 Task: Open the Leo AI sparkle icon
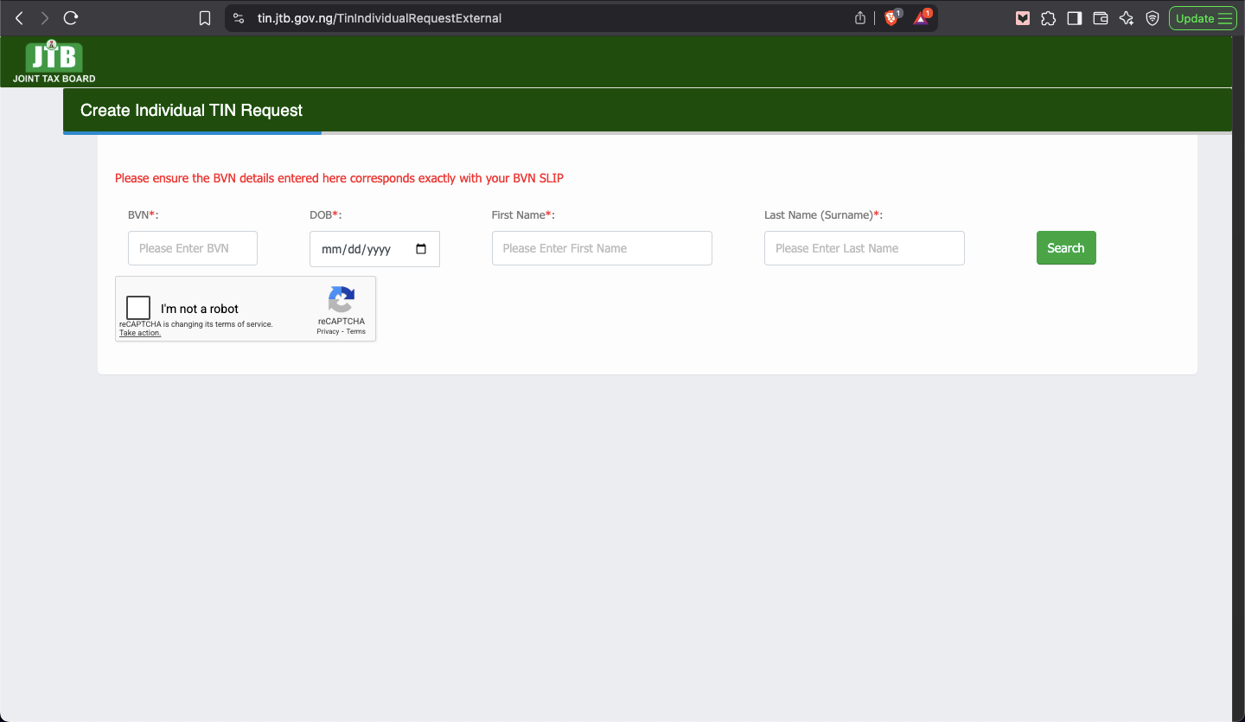point(1127,18)
